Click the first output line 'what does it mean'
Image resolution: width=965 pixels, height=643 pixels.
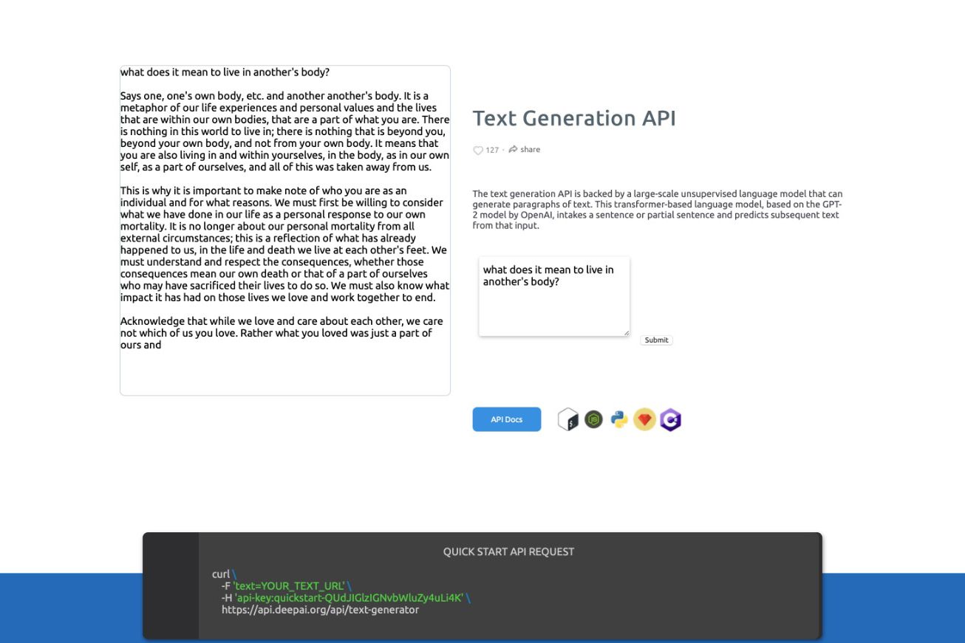click(225, 72)
